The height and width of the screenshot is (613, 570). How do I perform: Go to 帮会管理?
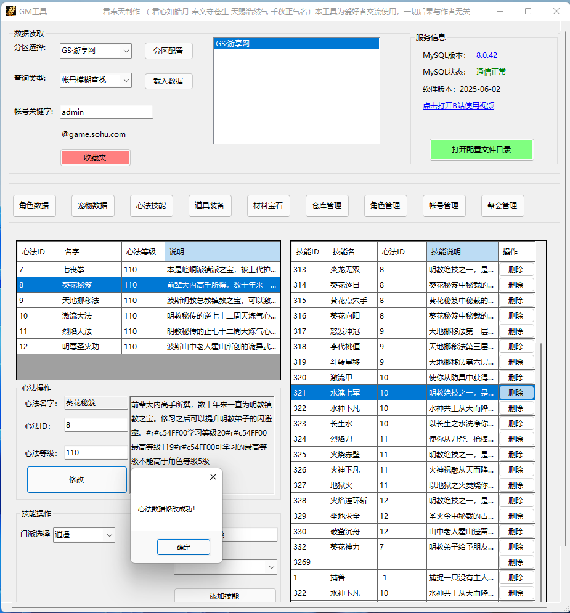pyautogui.click(x=502, y=206)
